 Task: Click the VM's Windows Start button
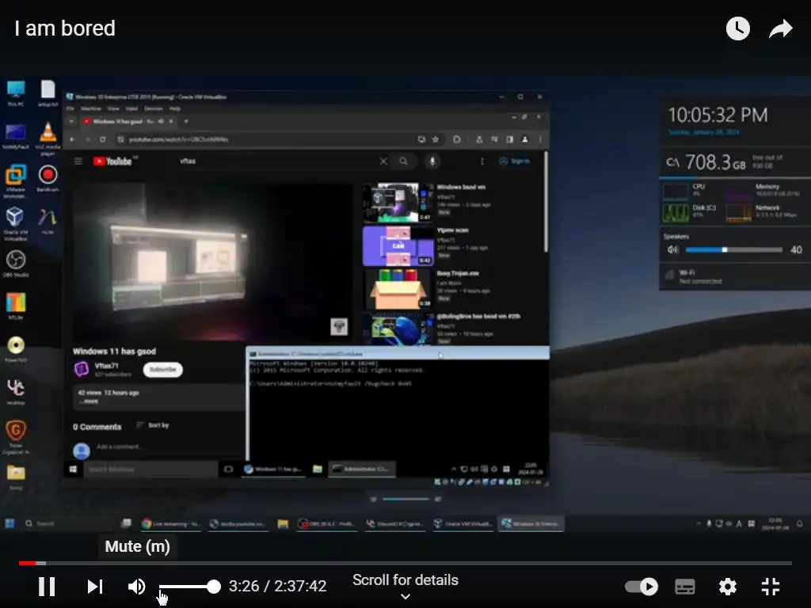click(73, 469)
